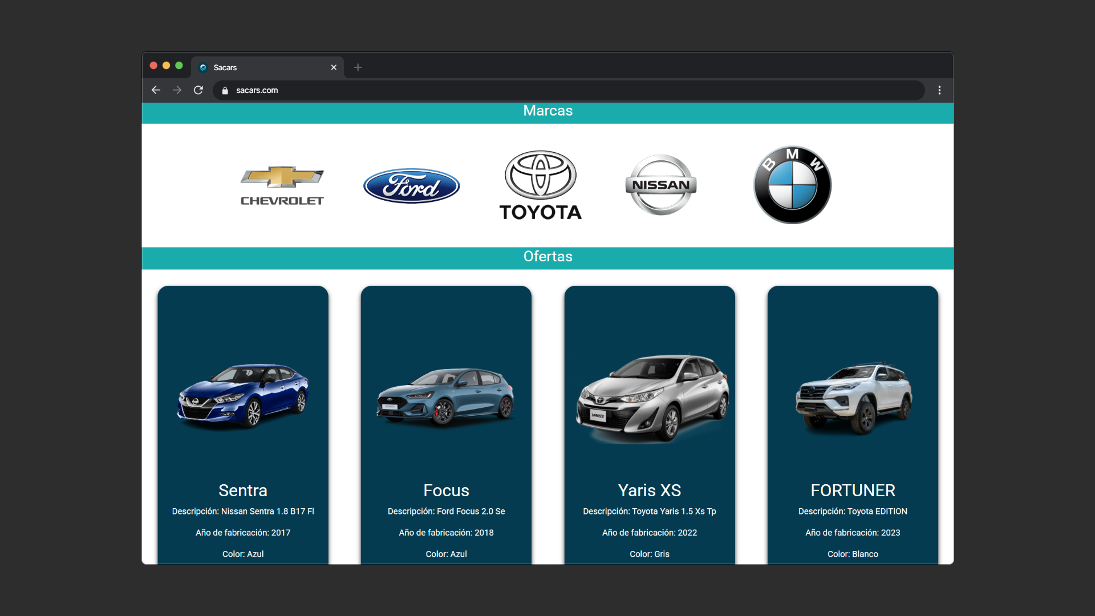Select the silver Yaris XS car image
The image size is (1095, 616).
[651, 398]
